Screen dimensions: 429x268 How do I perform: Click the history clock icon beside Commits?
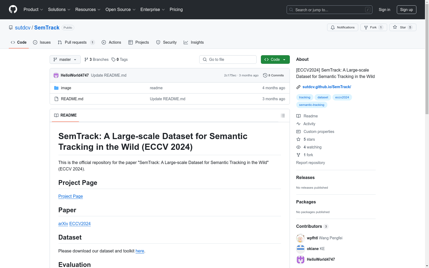pyautogui.click(x=265, y=75)
